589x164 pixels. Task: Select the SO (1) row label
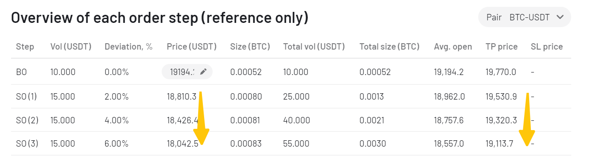coord(27,97)
